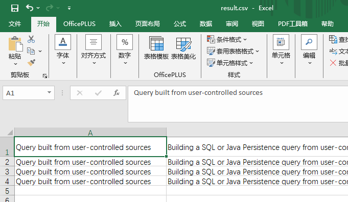The height and width of the screenshot is (202, 348).
Task: Select row 1 header
Action: 7,146
